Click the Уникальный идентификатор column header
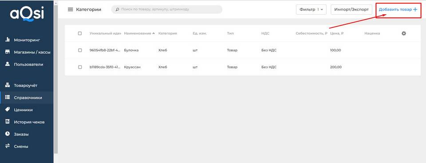The height and width of the screenshot is (163, 426). [x=105, y=33]
